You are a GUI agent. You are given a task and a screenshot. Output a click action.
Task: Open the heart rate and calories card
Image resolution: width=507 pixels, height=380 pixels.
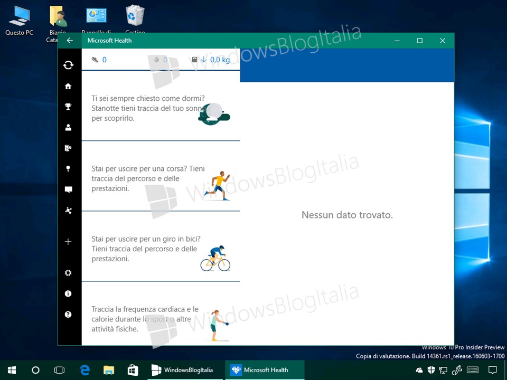point(161,313)
